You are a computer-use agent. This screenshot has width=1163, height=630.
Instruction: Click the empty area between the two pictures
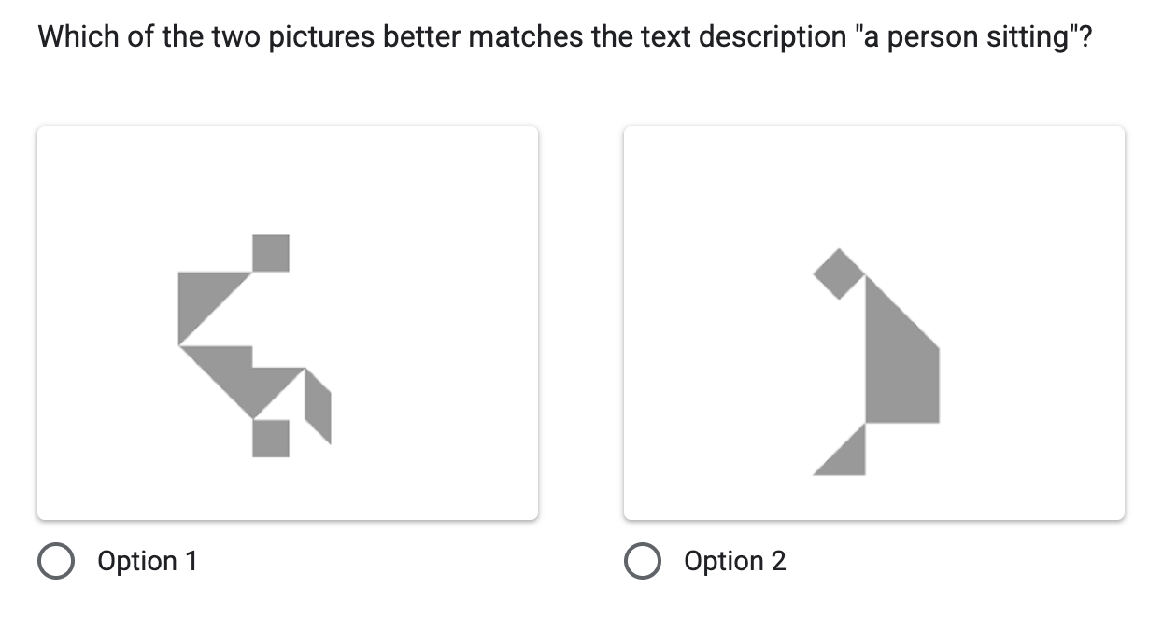coord(581,322)
